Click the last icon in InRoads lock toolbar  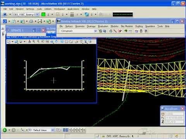pyautogui.click(x=146, y=31)
